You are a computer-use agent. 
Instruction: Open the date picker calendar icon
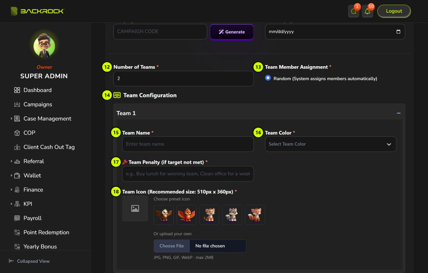[398, 31]
